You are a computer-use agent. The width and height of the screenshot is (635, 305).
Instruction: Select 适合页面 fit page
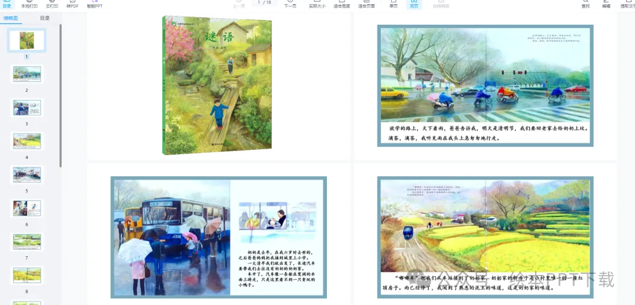coord(366,5)
